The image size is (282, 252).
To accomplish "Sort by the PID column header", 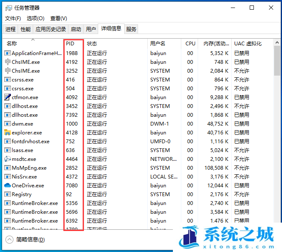I will coord(70,44).
